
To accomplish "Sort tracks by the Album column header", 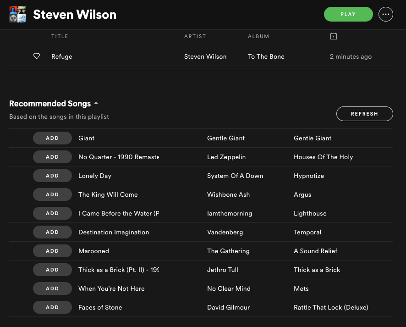I will click(x=258, y=36).
